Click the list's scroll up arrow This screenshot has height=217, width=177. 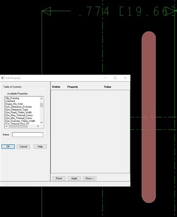(42, 99)
